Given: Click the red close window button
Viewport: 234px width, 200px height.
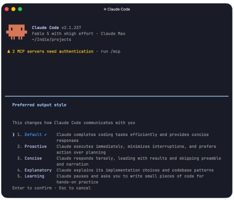Looking at the screenshot, I should click(7, 9).
